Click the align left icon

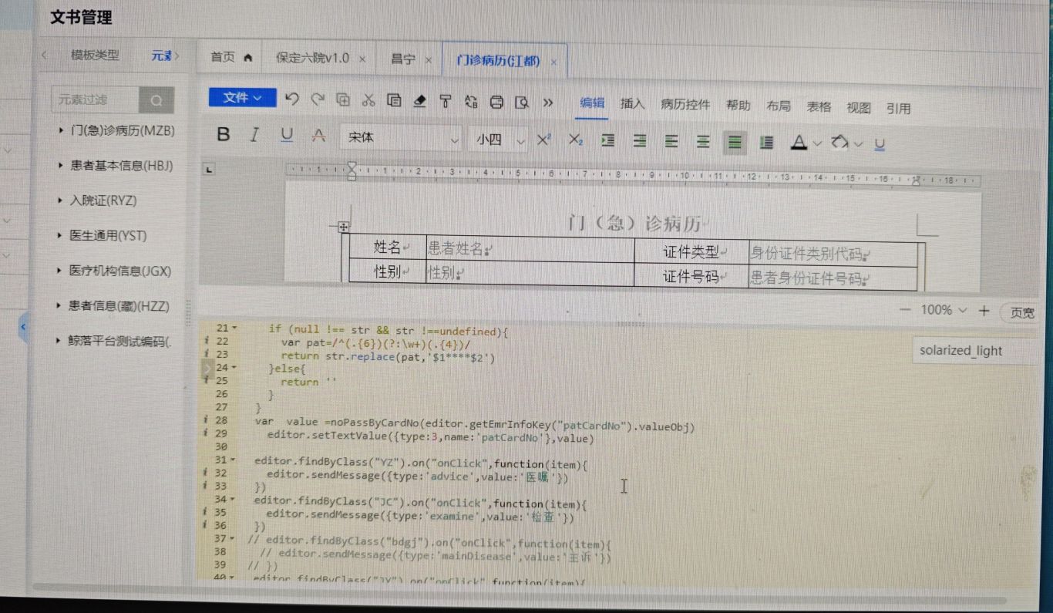point(671,141)
